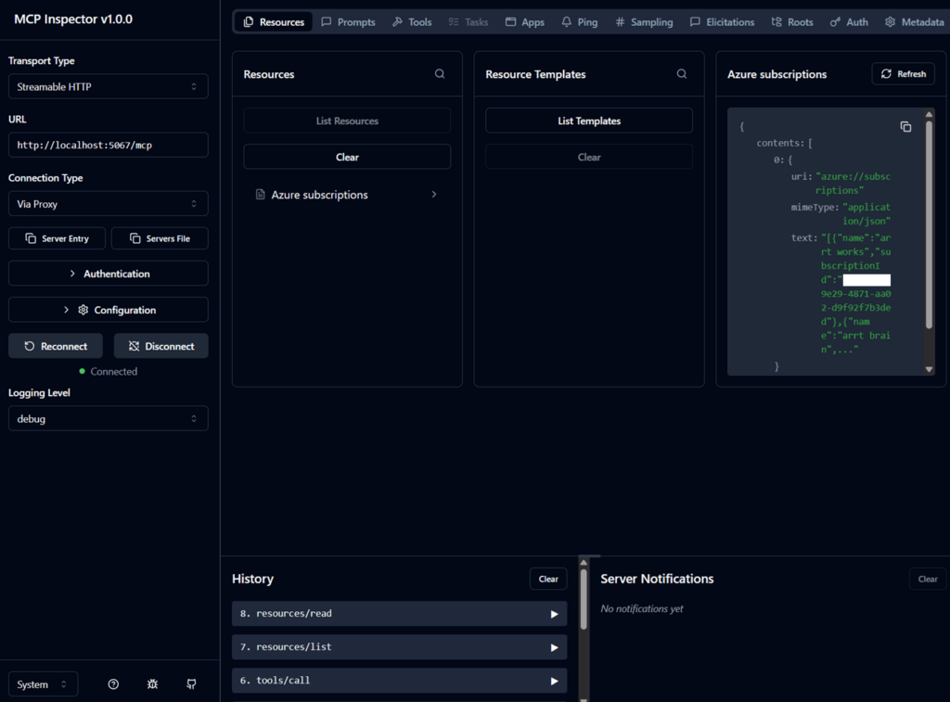Open help via question mark icon
Image resolution: width=950 pixels, height=702 pixels.
(113, 683)
